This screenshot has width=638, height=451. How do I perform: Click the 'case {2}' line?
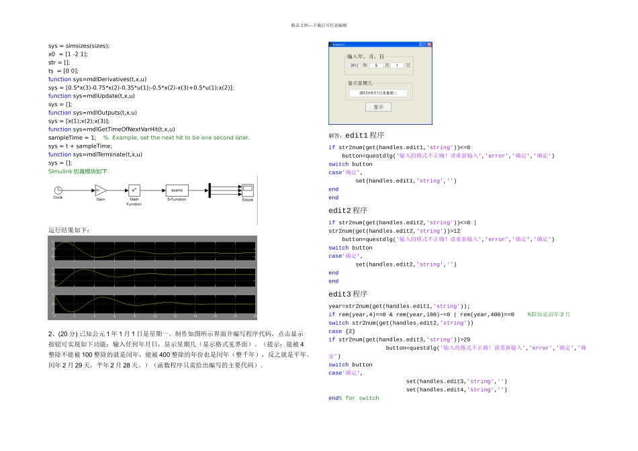coord(342,332)
